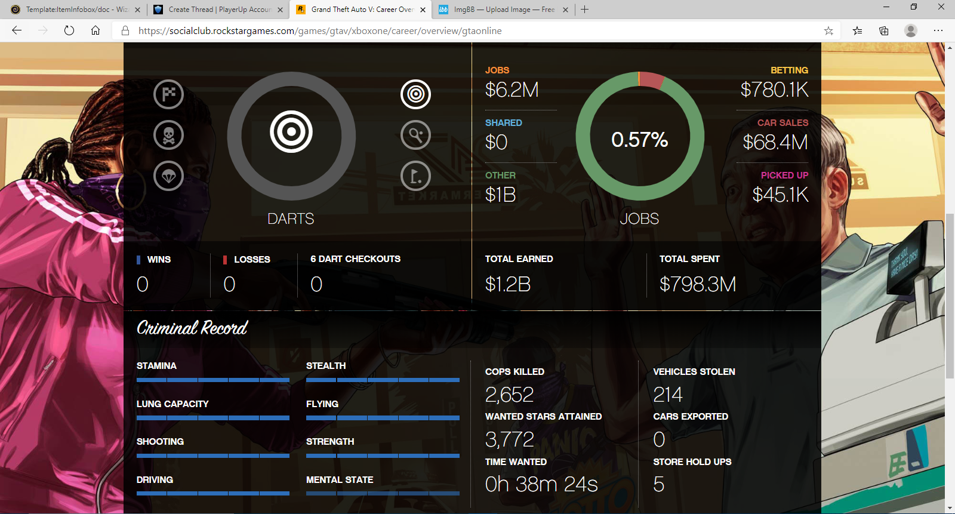
Task: Open the browser home page
Action: (x=95, y=30)
